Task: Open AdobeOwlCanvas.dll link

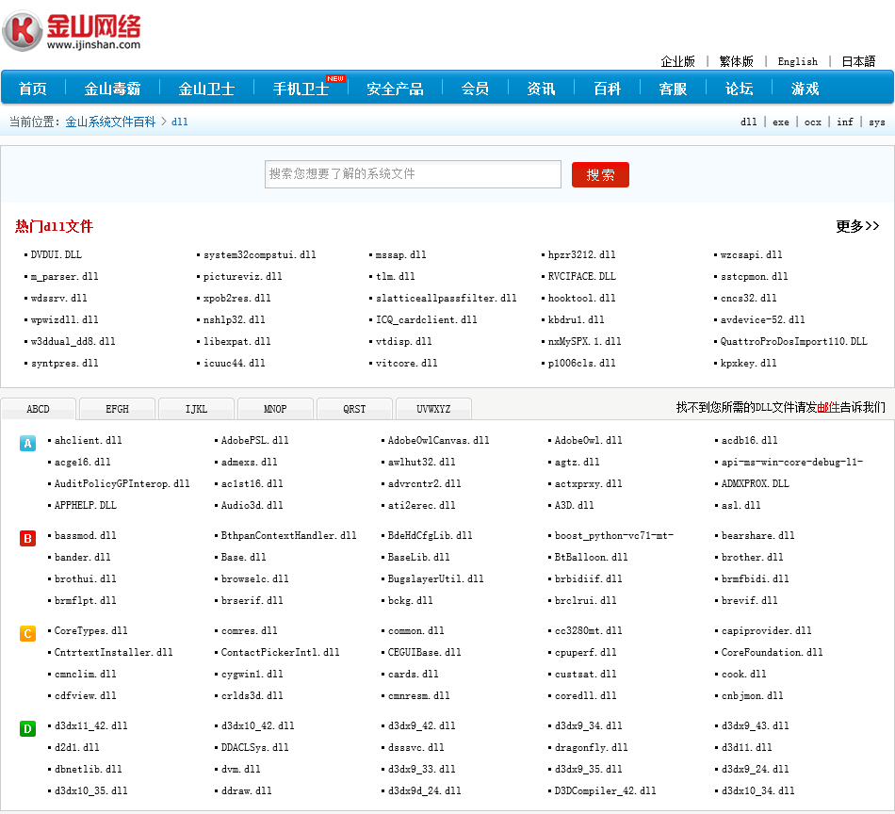Action: coord(438,440)
